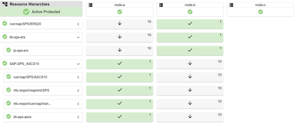Click the active checkmark for ilb-sps-ers on node-b
Viewport: 294px width, 124px height.
point(190,37)
